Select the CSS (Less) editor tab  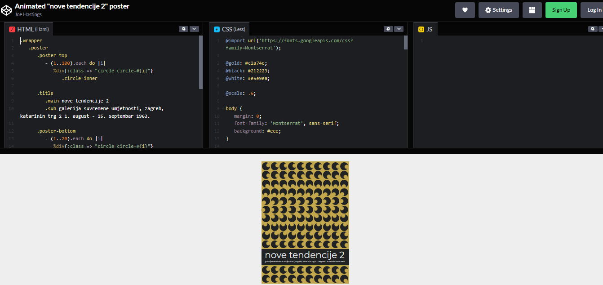coord(229,29)
